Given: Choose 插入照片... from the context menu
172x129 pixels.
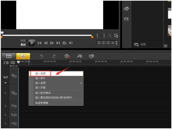Looking at the screenshot, I should click(x=56, y=78).
